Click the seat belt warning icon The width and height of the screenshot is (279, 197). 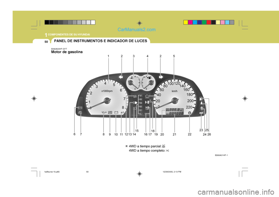[201, 103]
